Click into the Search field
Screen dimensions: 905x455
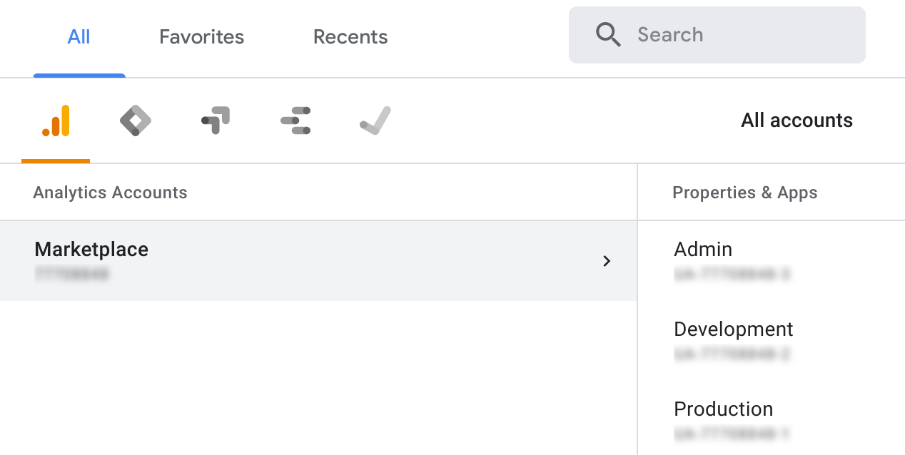(x=717, y=35)
